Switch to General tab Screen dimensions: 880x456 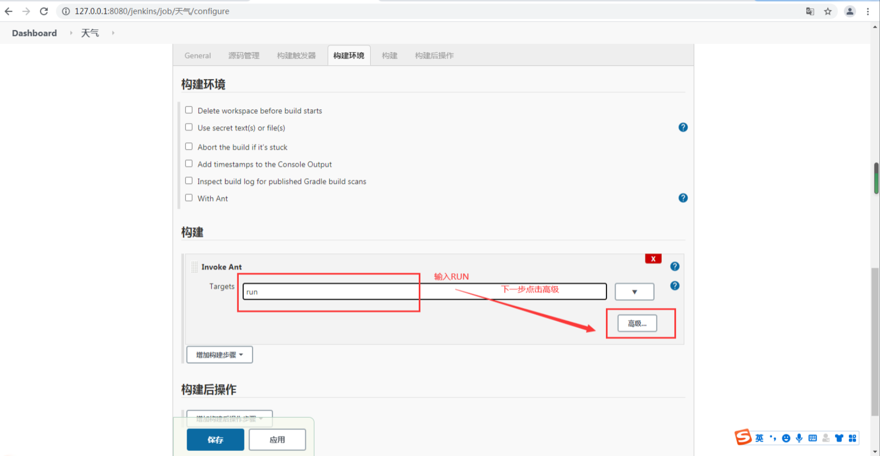[x=197, y=56]
